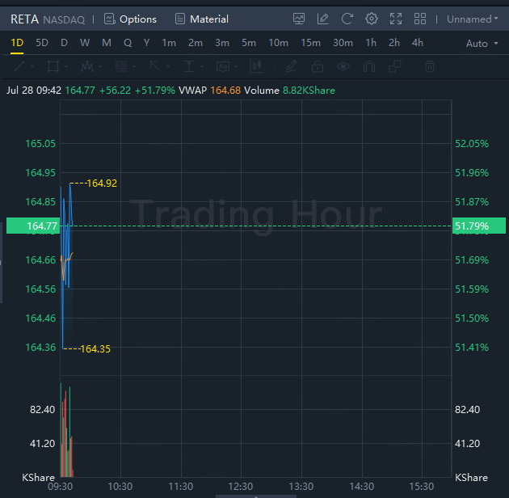Toggle drawings visibility eye icon

[344, 67]
